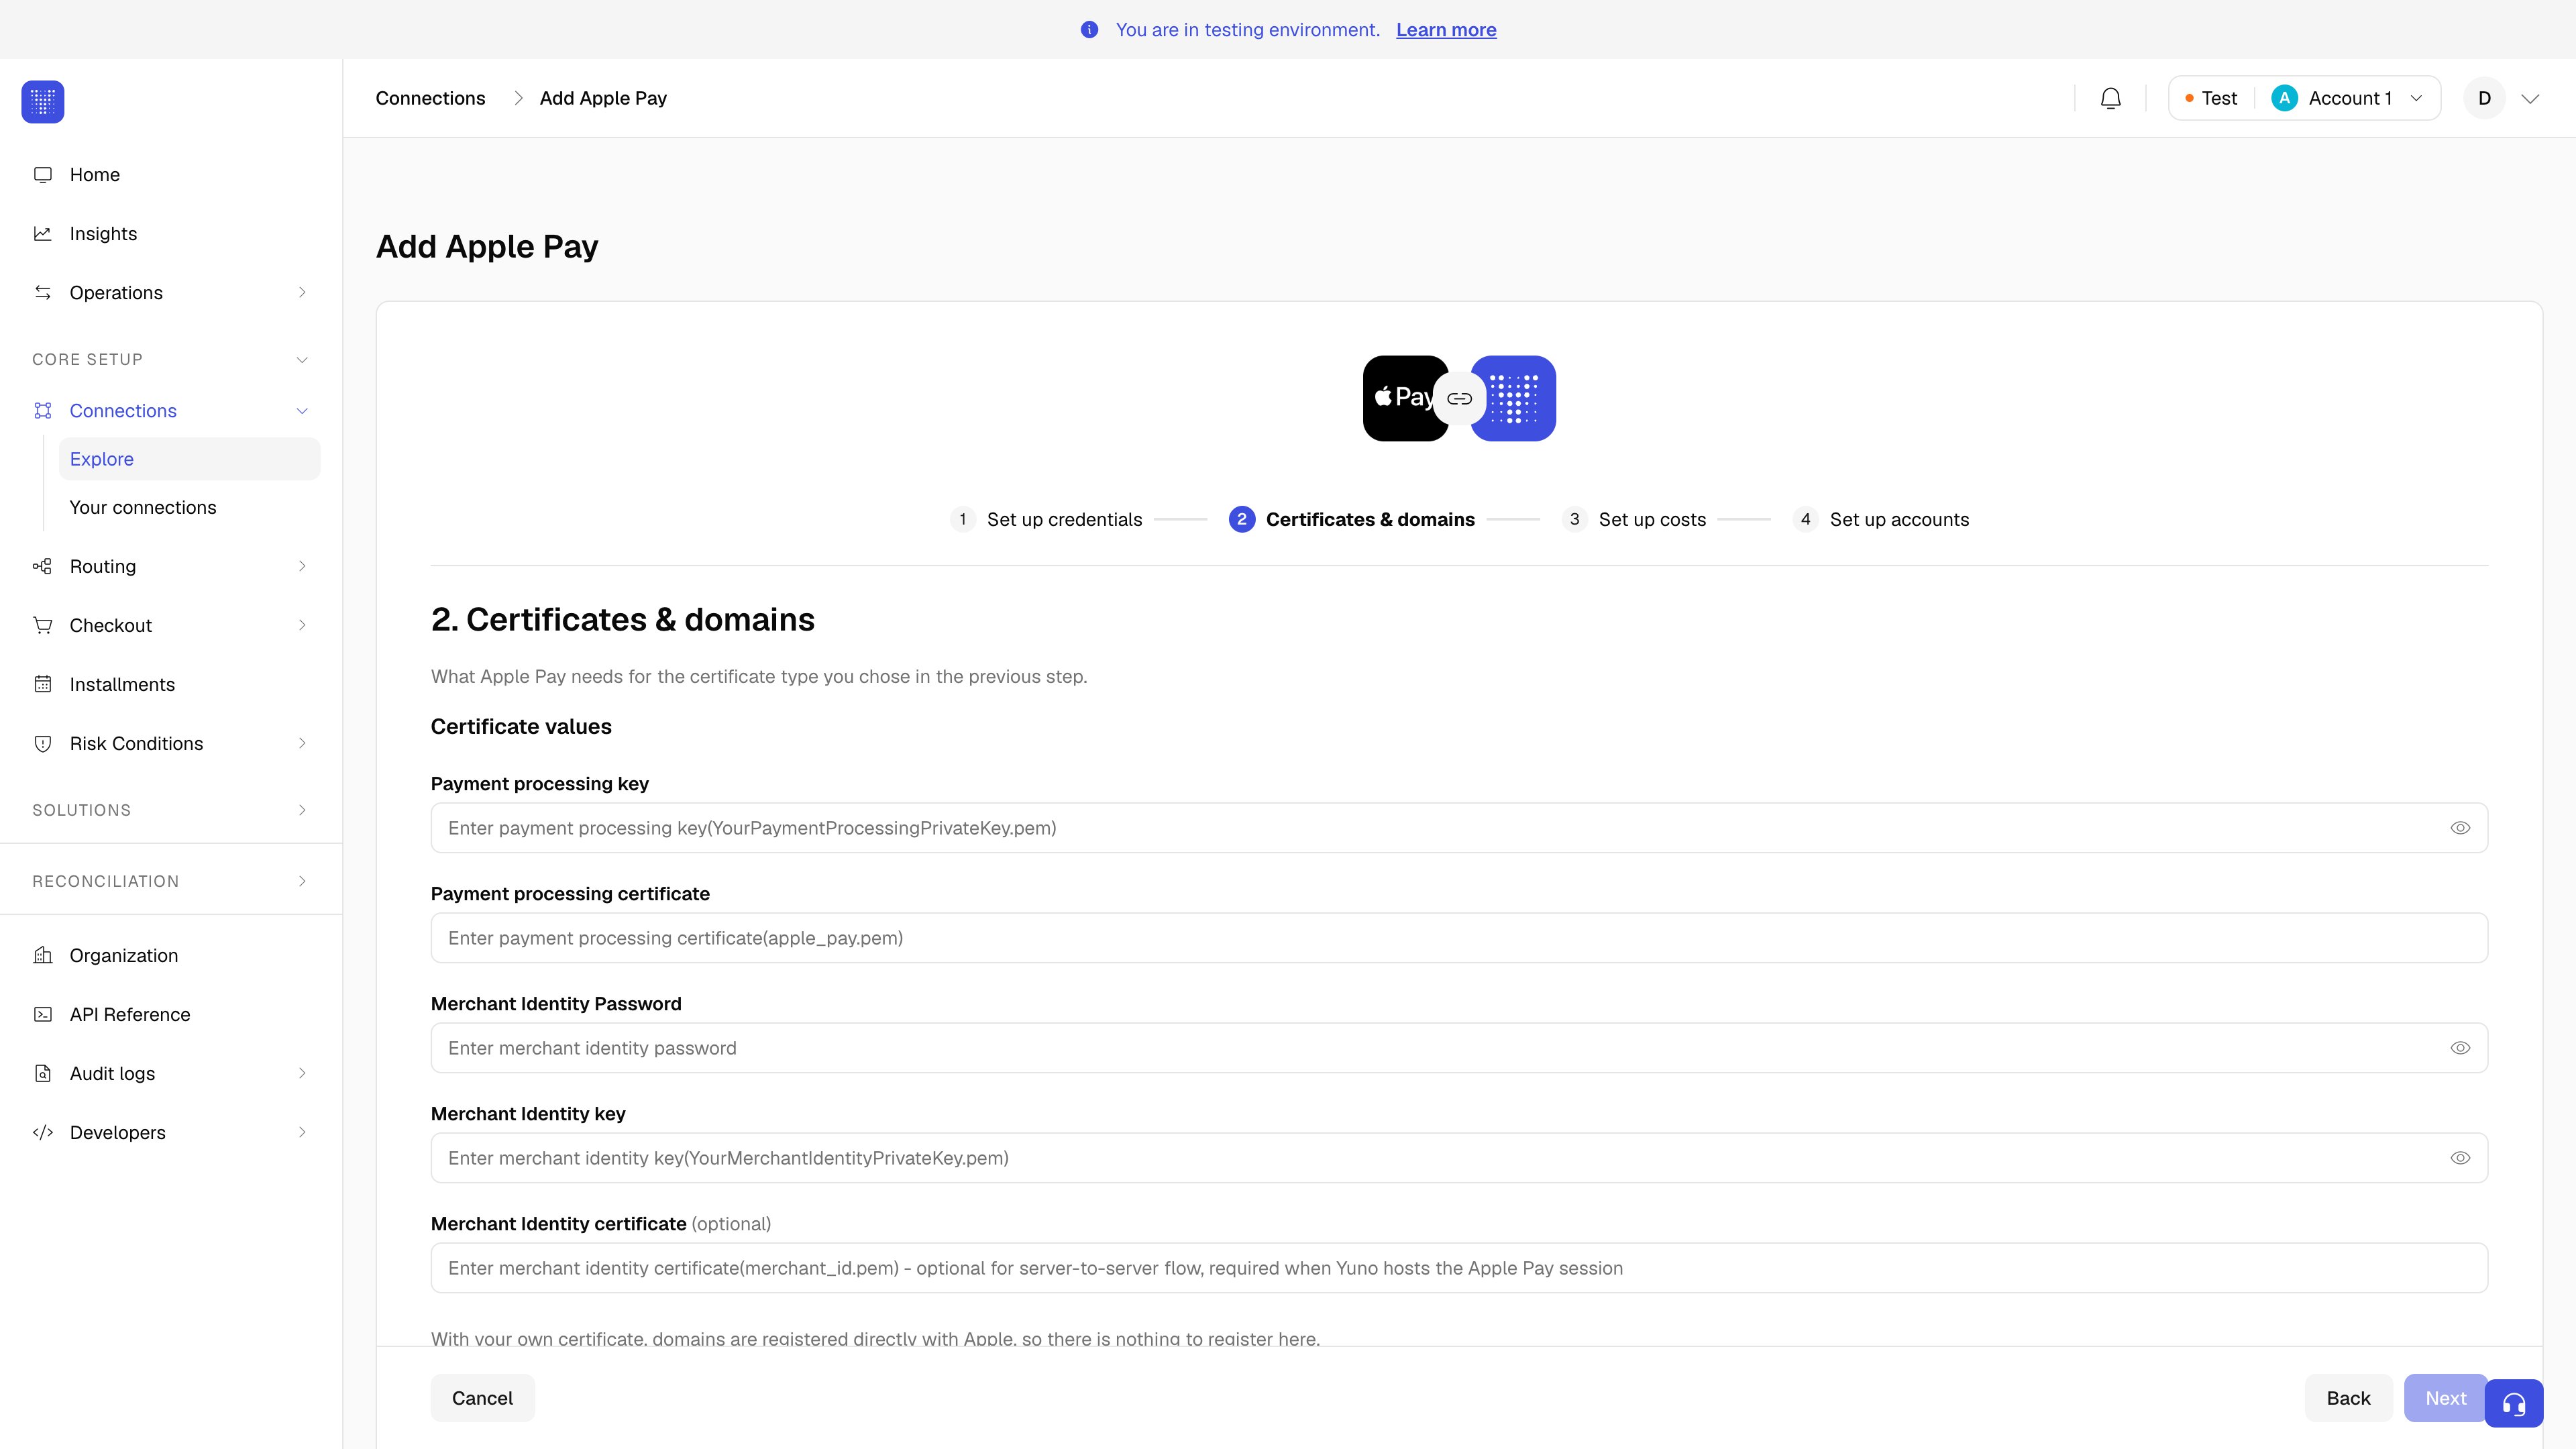Show the Payment processing key value

pos(2460,828)
